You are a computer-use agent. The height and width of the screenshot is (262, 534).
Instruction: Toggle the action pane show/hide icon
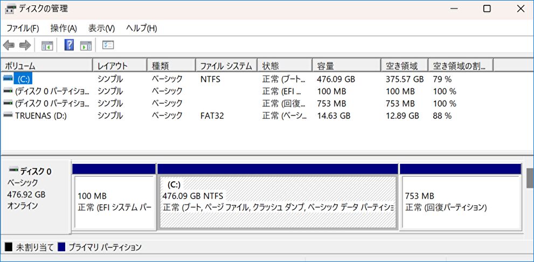86,45
